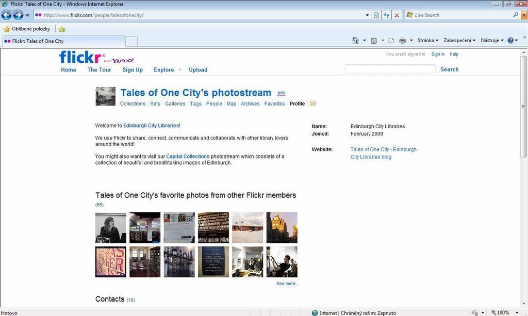Click the Flickr Search button

click(x=450, y=69)
